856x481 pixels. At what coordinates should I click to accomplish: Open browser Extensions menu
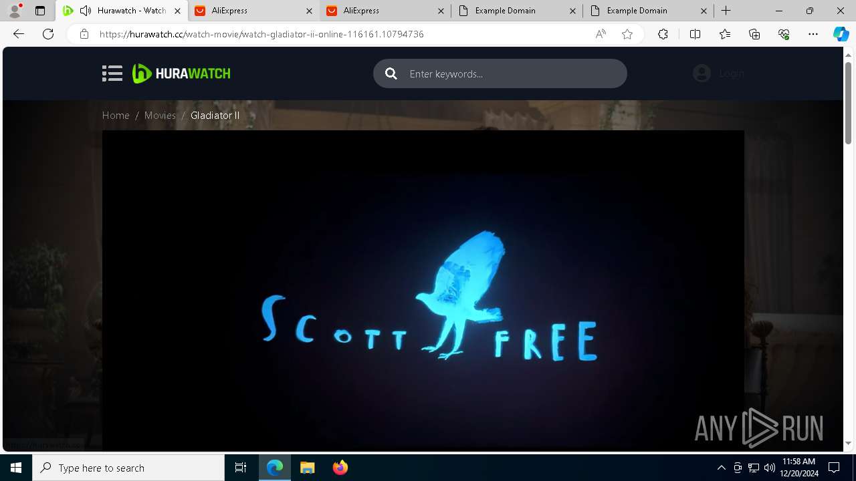click(663, 34)
